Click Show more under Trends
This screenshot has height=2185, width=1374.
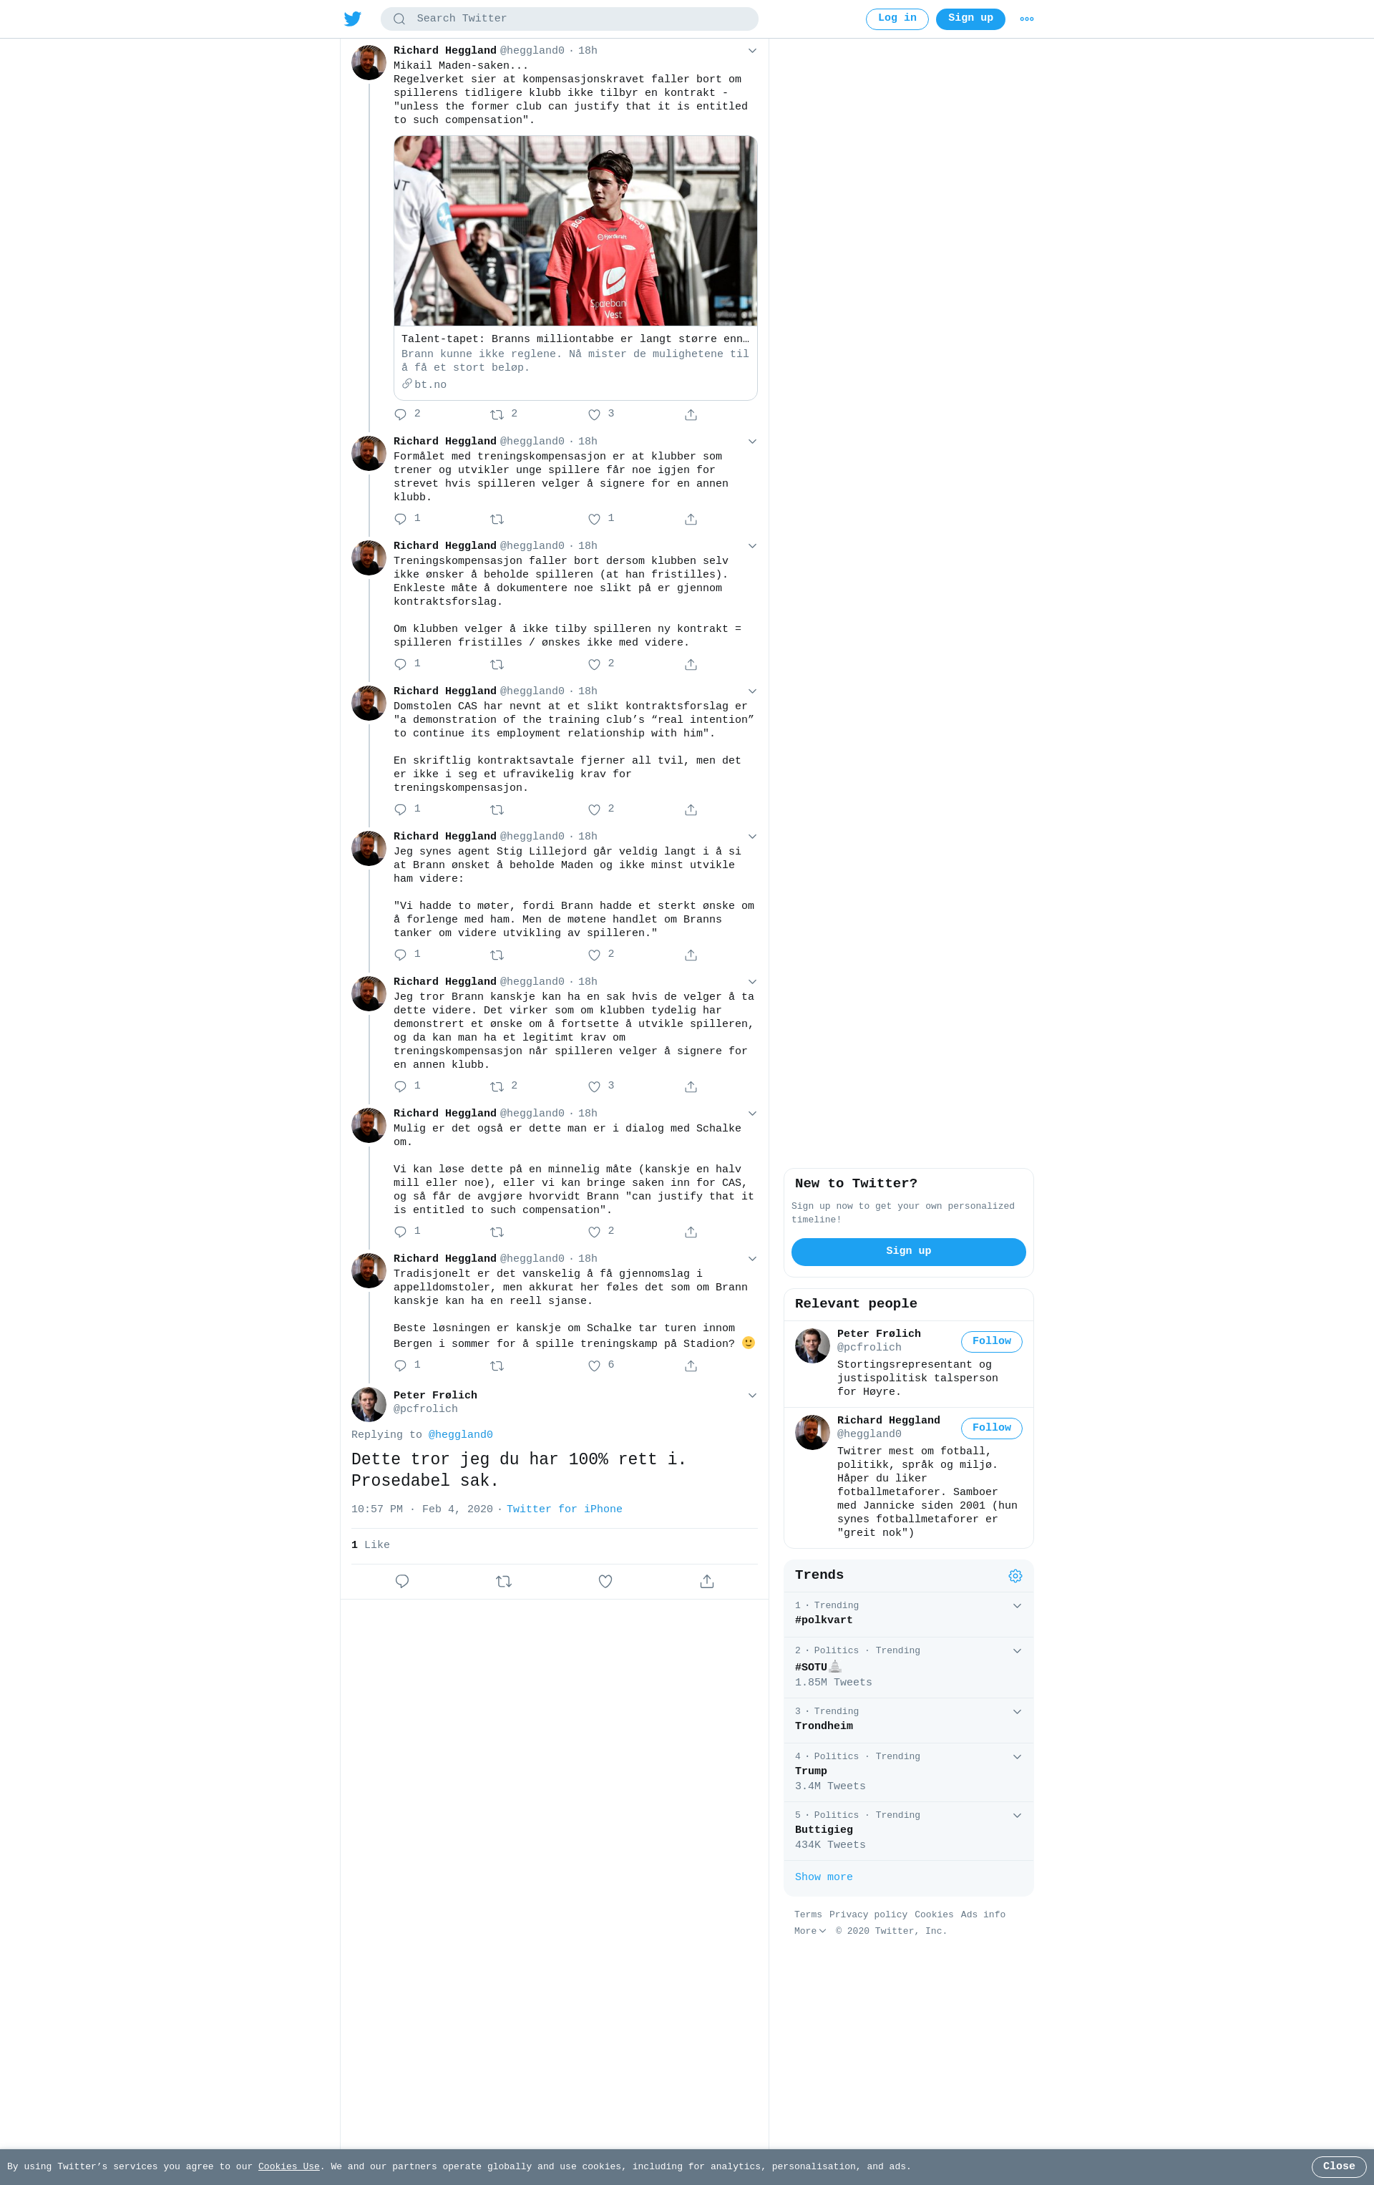pos(823,1877)
